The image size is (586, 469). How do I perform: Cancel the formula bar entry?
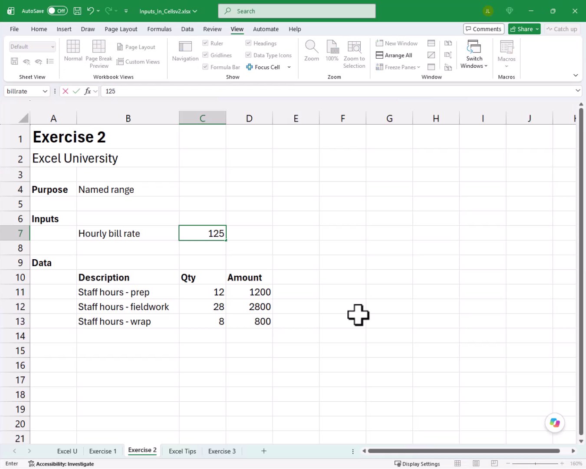(66, 91)
